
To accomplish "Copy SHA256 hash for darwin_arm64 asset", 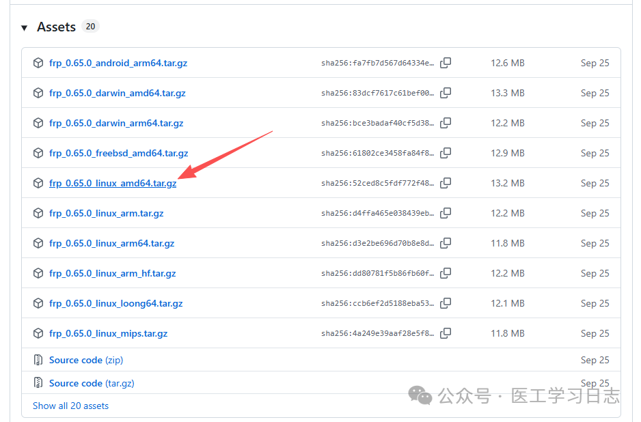I will (x=446, y=123).
